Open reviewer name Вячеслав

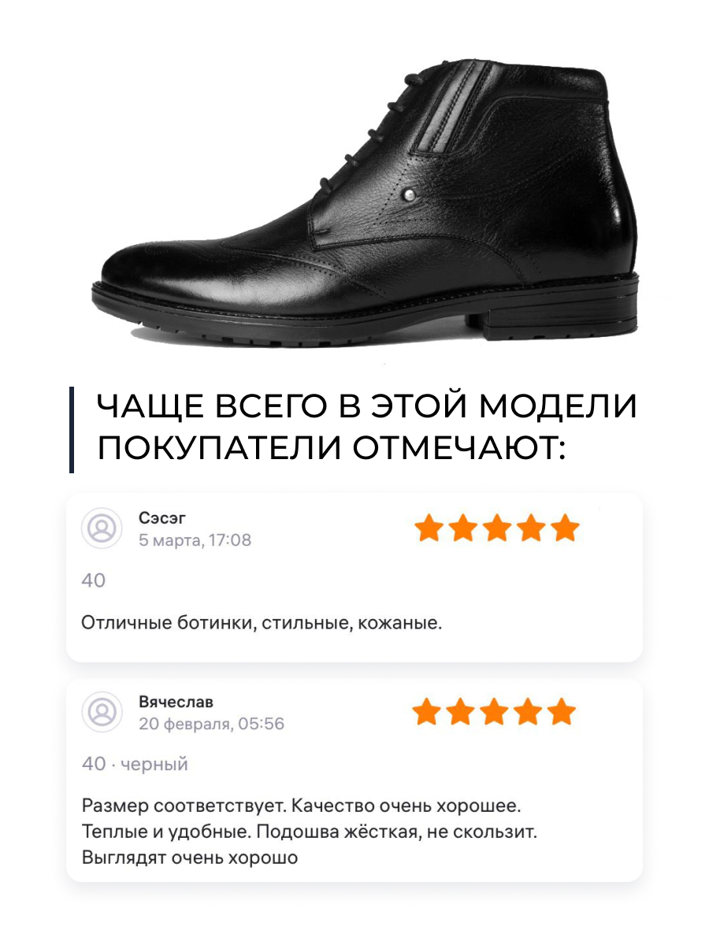176,702
